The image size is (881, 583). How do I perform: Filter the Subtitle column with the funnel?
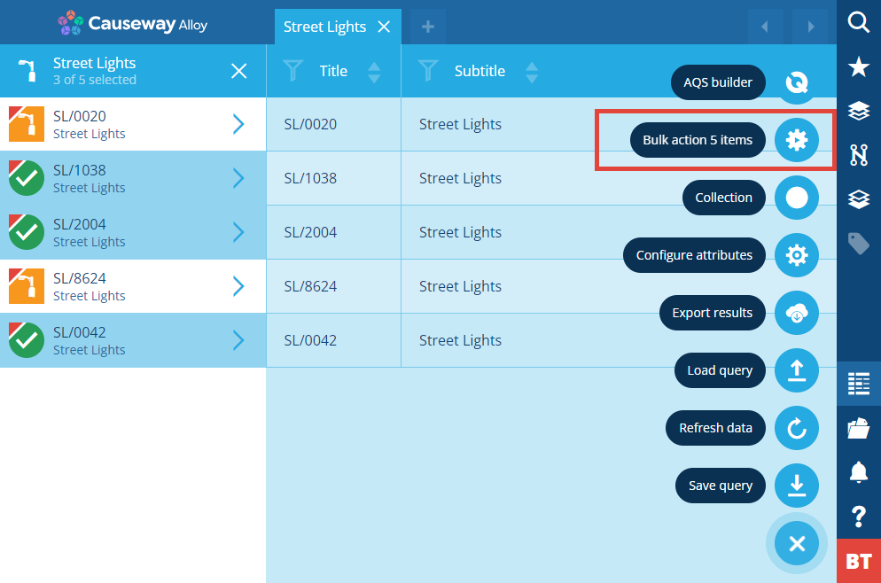click(428, 71)
